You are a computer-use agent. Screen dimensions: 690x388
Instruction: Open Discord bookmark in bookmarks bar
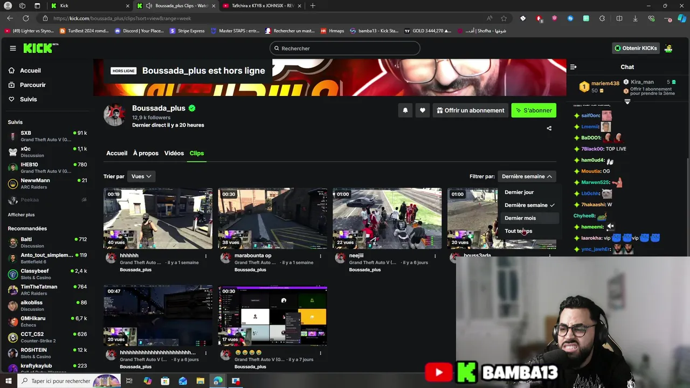[140, 31]
